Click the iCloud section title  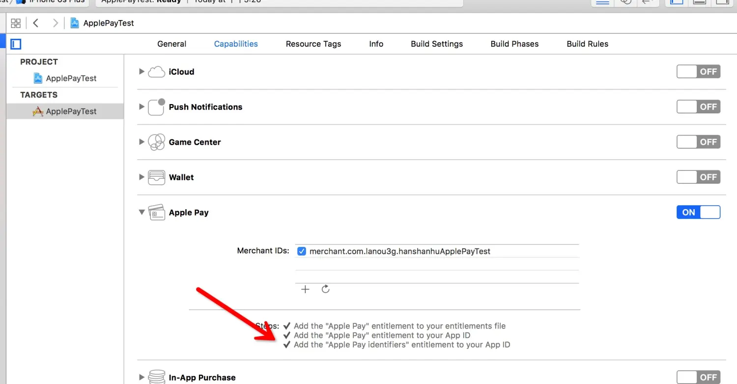coord(181,72)
